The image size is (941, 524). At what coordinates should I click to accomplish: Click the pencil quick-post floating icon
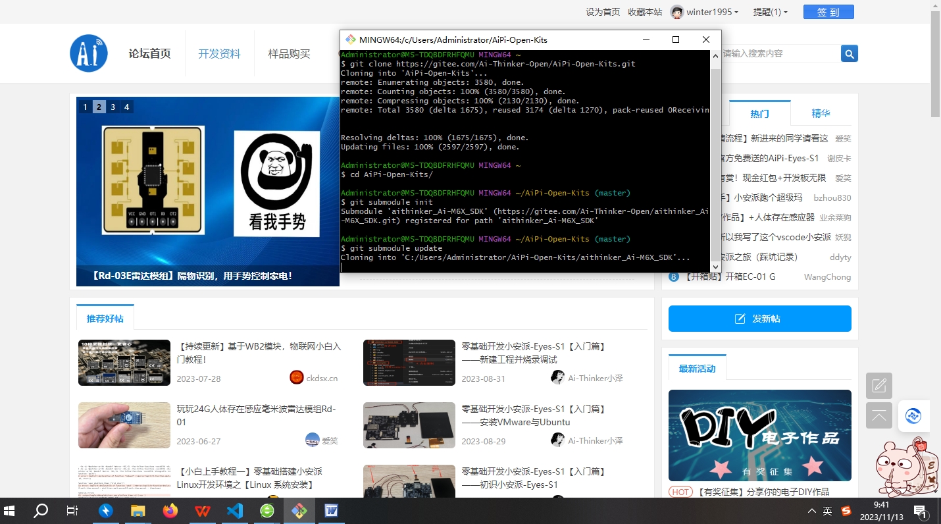(x=879, y=386)
